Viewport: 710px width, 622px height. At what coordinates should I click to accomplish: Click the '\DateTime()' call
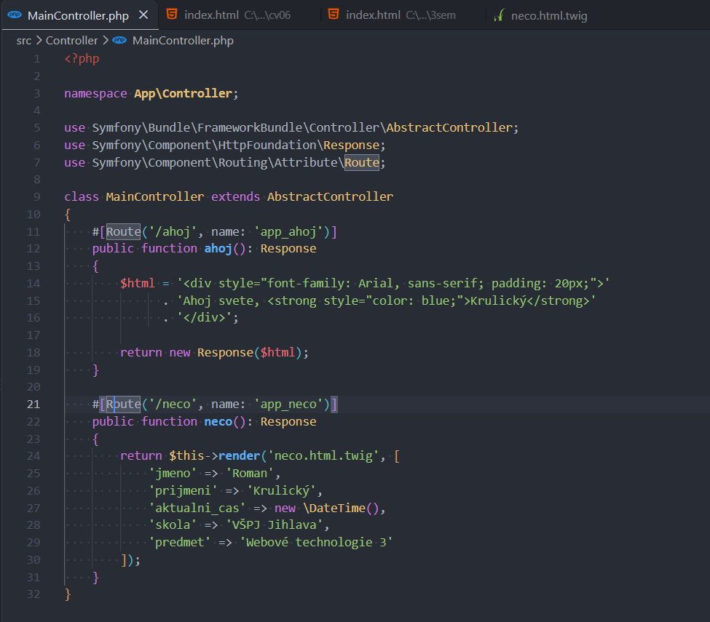pos(341,508)
